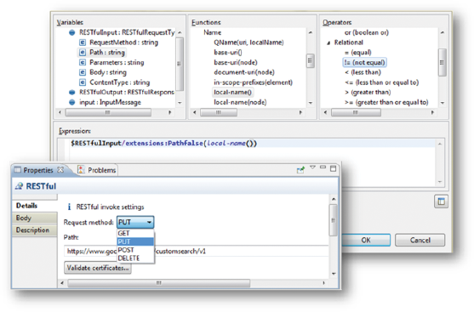Collapse the Relational operators group
Screen dimensions: 474x312
328,43
